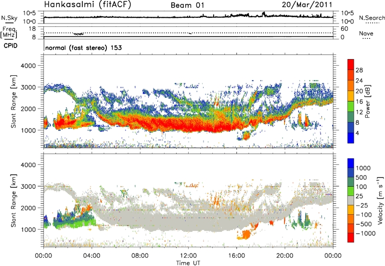Click the "Time UT" axis title
The image size is (385, 266).
(188, 263)
